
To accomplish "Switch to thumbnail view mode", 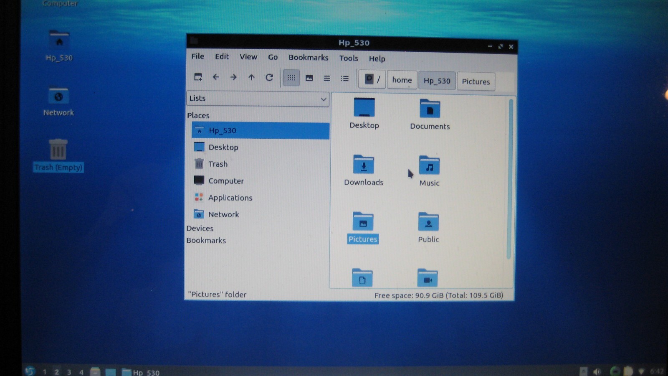I will pos(309,78).
